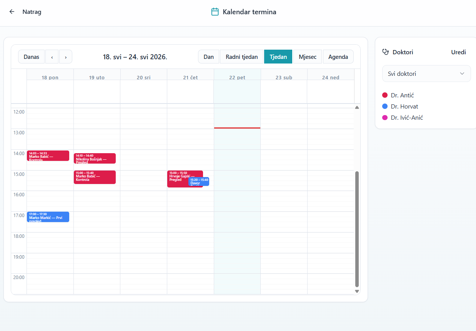Open Marko Babić 14:03 Kontrola appointment
This screenshot has width=476, height=331.
[48, 155]
